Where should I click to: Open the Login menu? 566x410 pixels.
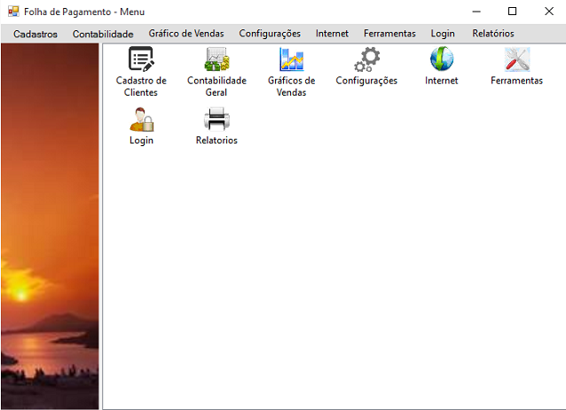(x=443, y=34)
